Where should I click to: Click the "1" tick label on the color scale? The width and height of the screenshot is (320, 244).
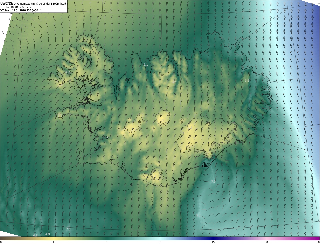pyautogui.click(x=53, y=242)
